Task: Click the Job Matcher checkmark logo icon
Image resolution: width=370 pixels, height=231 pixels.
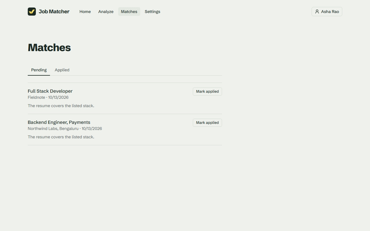Action: [32, 12]
